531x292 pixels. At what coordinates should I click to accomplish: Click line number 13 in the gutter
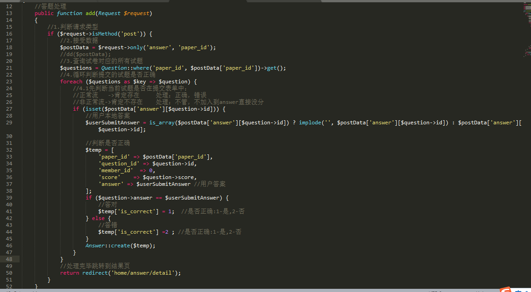tap(9, 13)
